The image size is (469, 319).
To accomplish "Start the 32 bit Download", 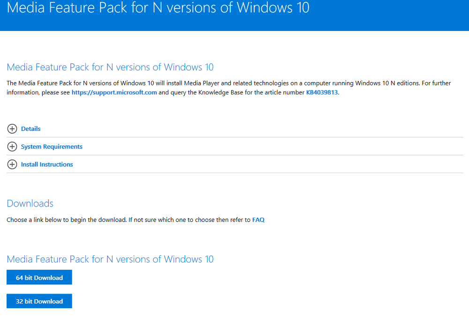I will 39,301.
